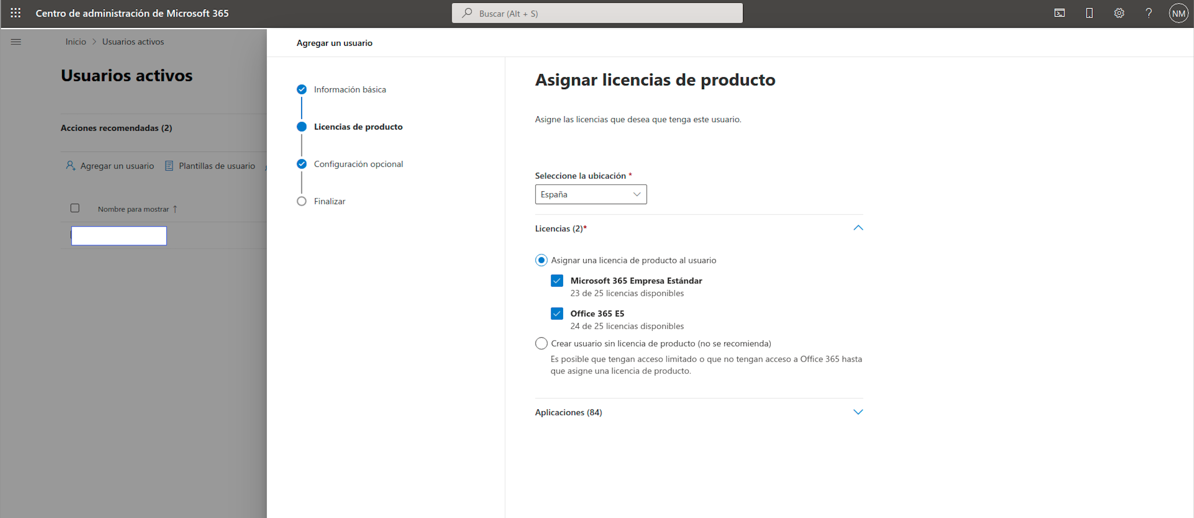Select the Licencias de producto step
This screenshot has width=1194, height=518.
(x=358, y=127)
